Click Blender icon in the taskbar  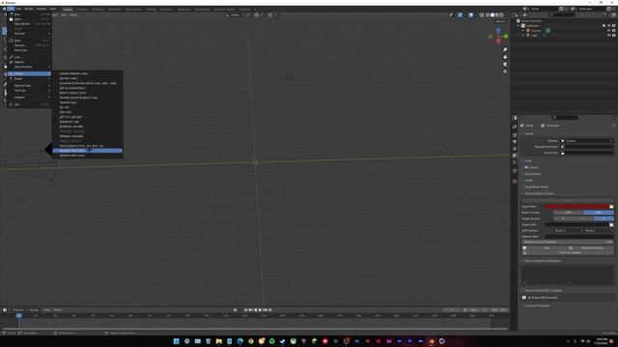coord(432,341)
